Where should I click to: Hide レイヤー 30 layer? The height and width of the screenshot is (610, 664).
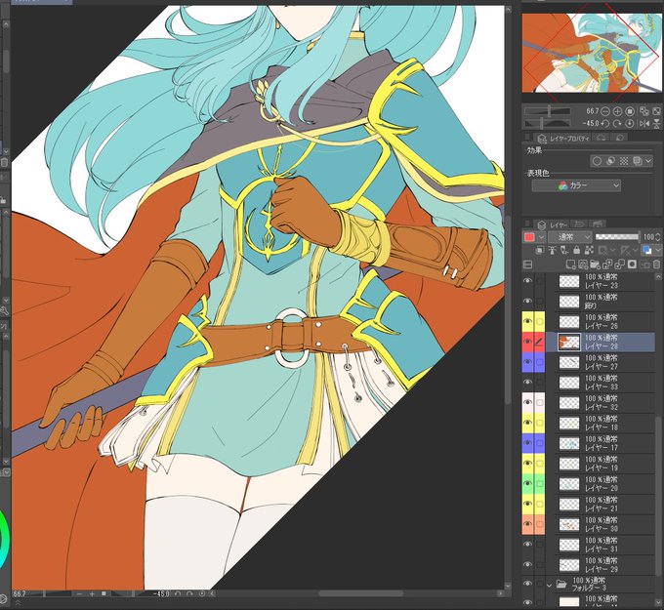coord(527,524)
